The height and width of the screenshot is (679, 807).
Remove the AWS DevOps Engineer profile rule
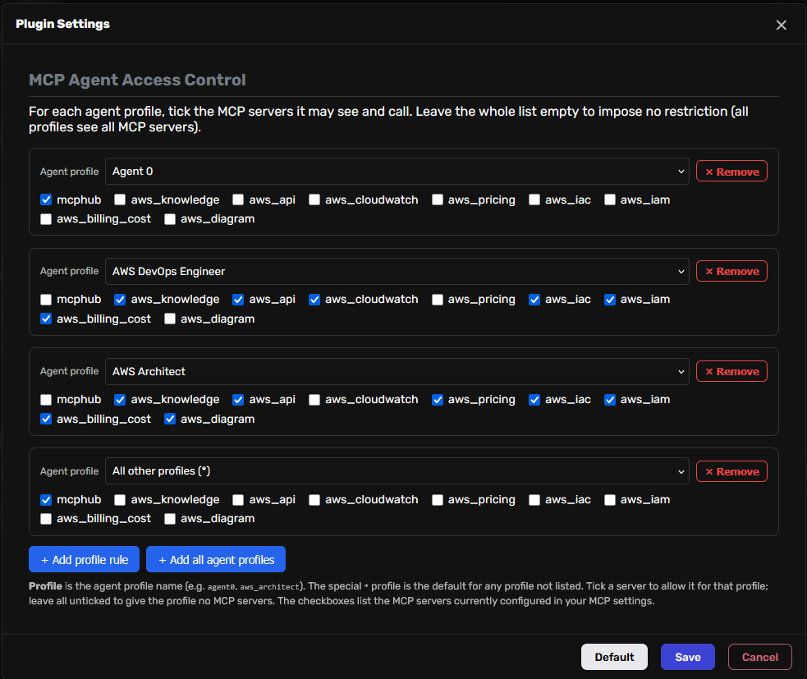(731, 271)
